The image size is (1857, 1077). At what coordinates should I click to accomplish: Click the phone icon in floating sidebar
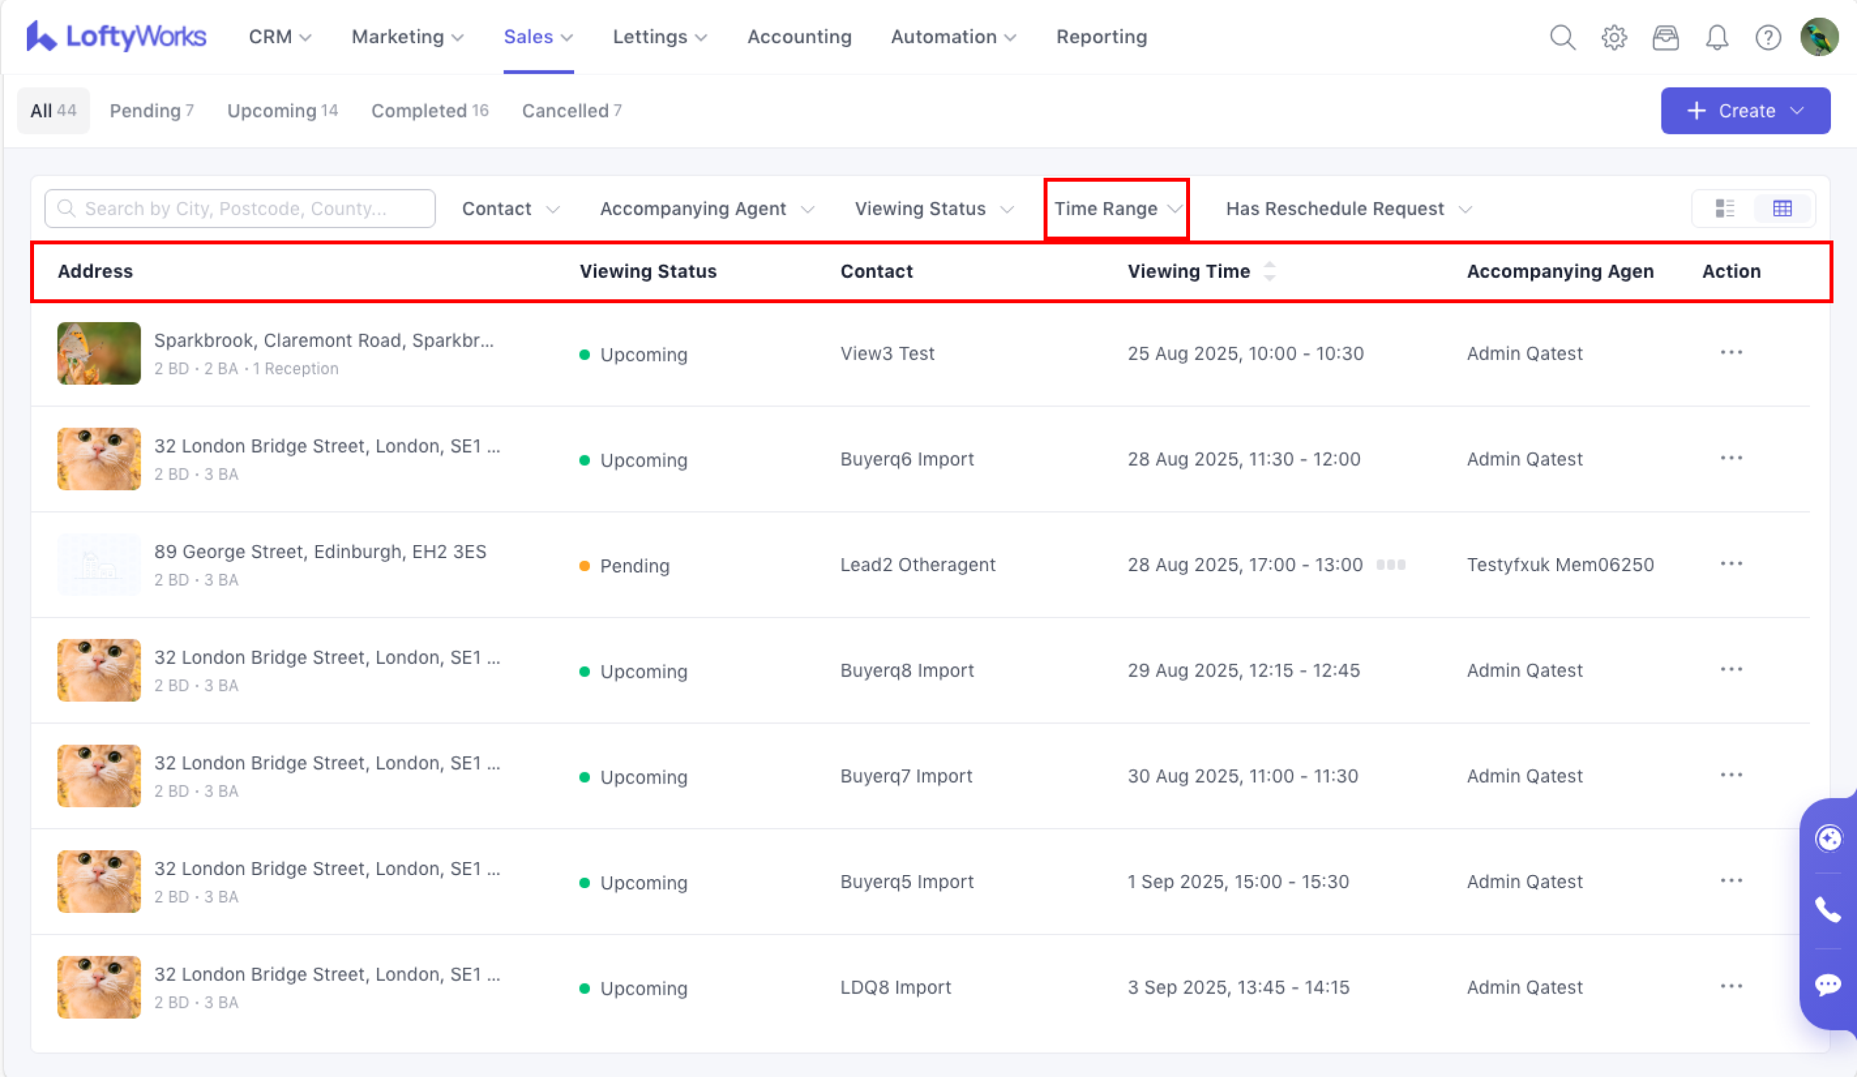tap(1828, 910)
